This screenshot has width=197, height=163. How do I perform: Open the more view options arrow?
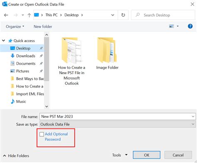[177, 26]
